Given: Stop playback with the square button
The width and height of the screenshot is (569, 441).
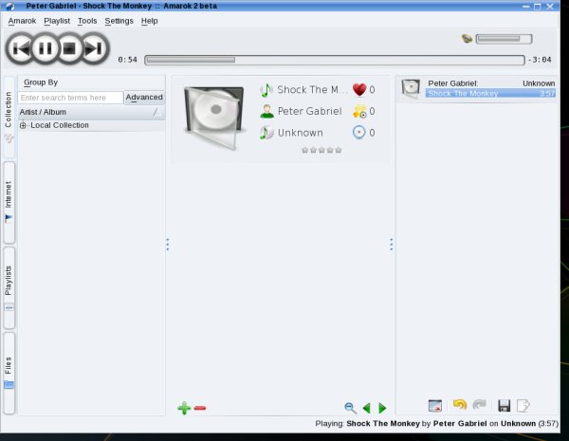Looking at the screenshot, I should click(x=69, y=48).
